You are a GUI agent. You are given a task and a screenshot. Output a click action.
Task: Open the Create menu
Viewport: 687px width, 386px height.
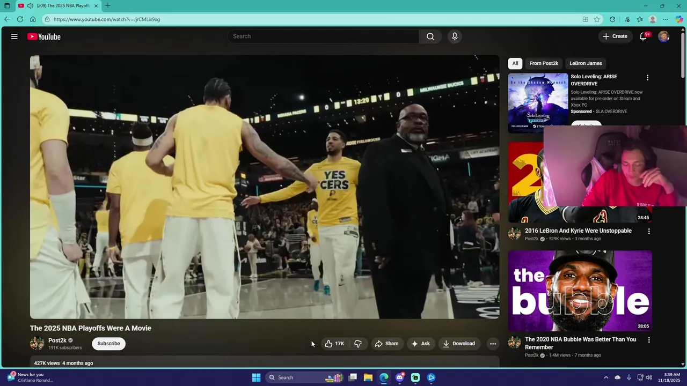[615, 36]
